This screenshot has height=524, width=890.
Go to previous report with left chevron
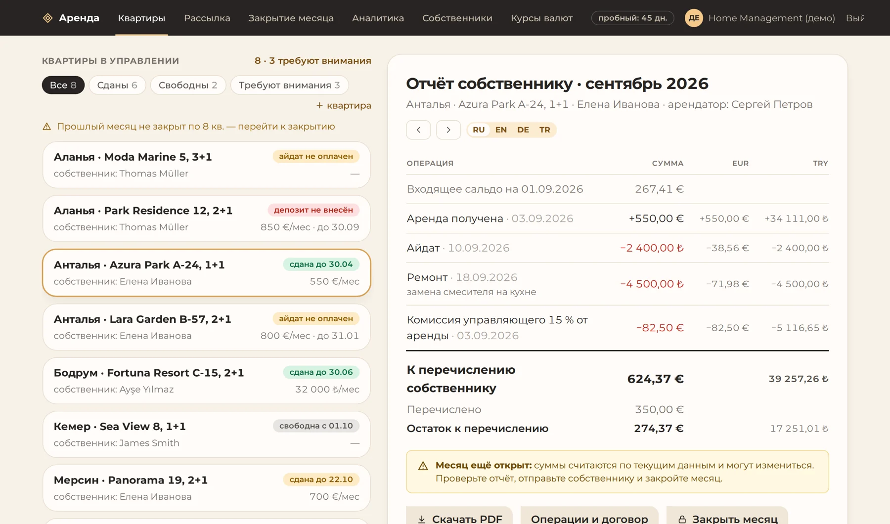(418, 130)
